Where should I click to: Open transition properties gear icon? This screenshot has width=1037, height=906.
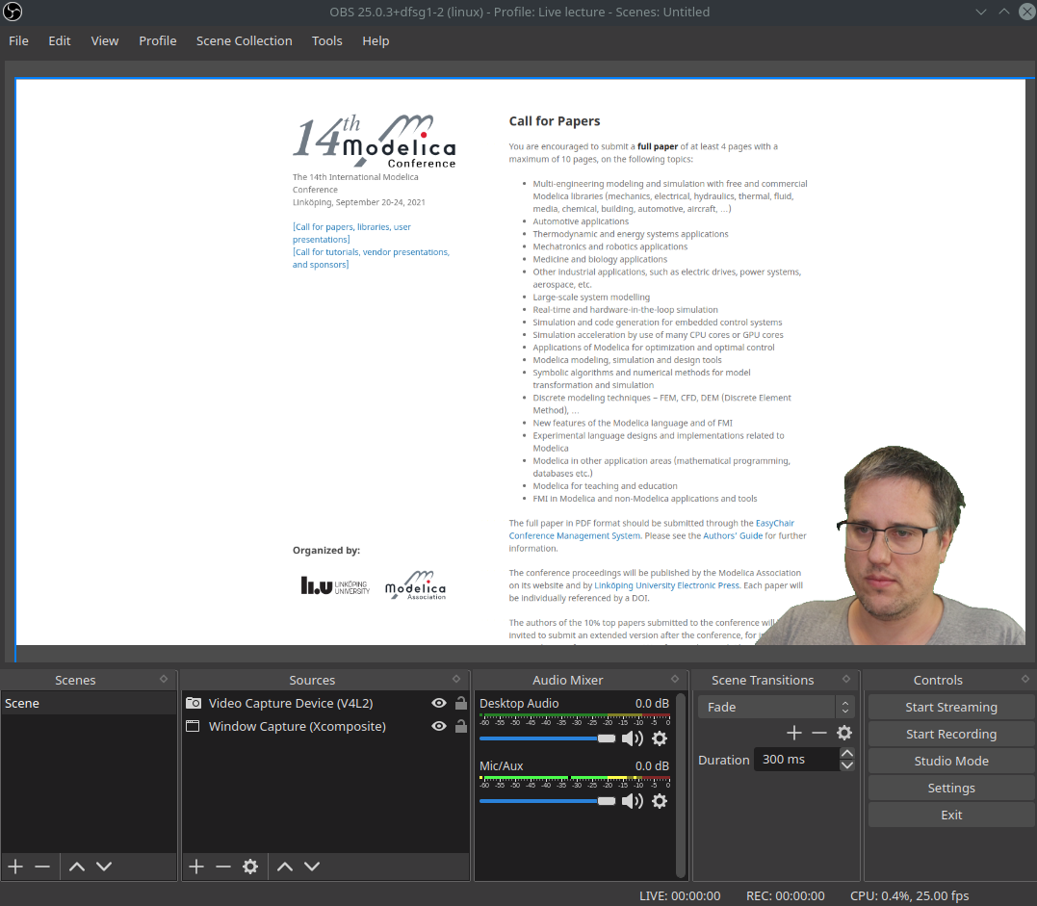click(x=844, y=733)
